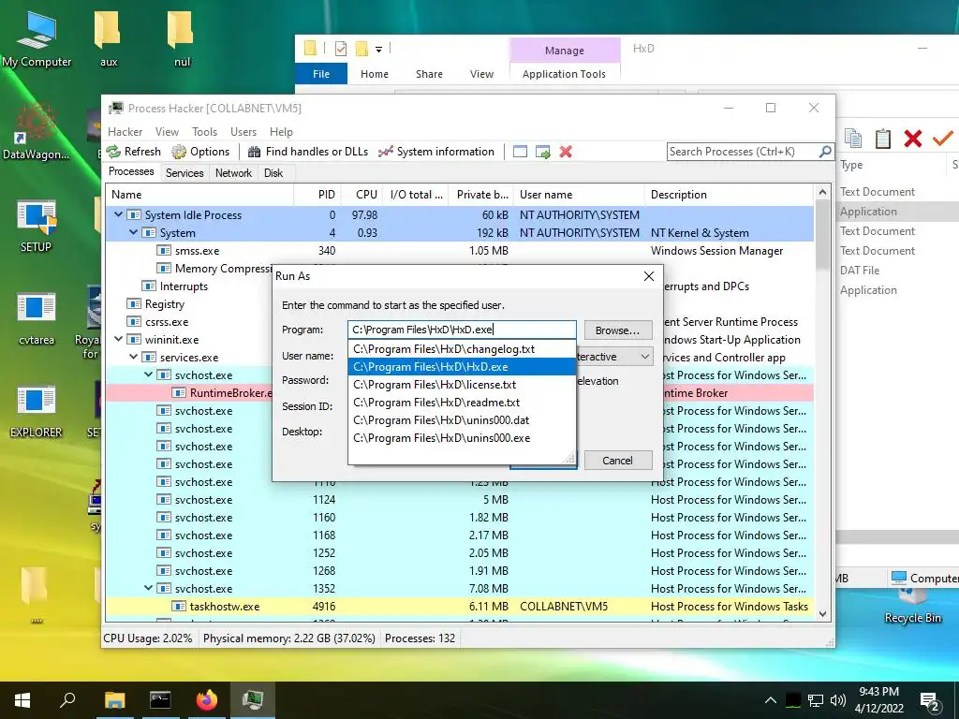Image resolution: width=959 pixels, height=719 pixels.
Task: Select the cvtarea desktop icon
Action: click(37, 318)
